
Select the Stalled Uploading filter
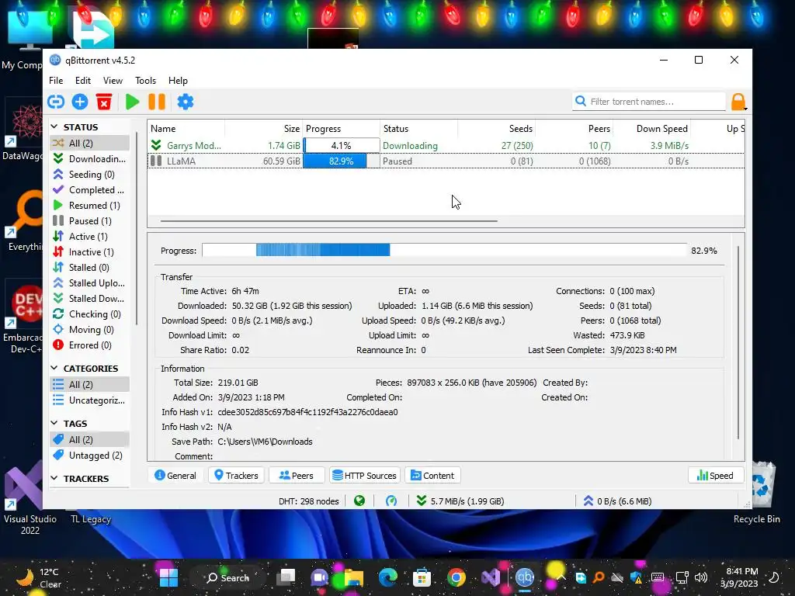90,282
